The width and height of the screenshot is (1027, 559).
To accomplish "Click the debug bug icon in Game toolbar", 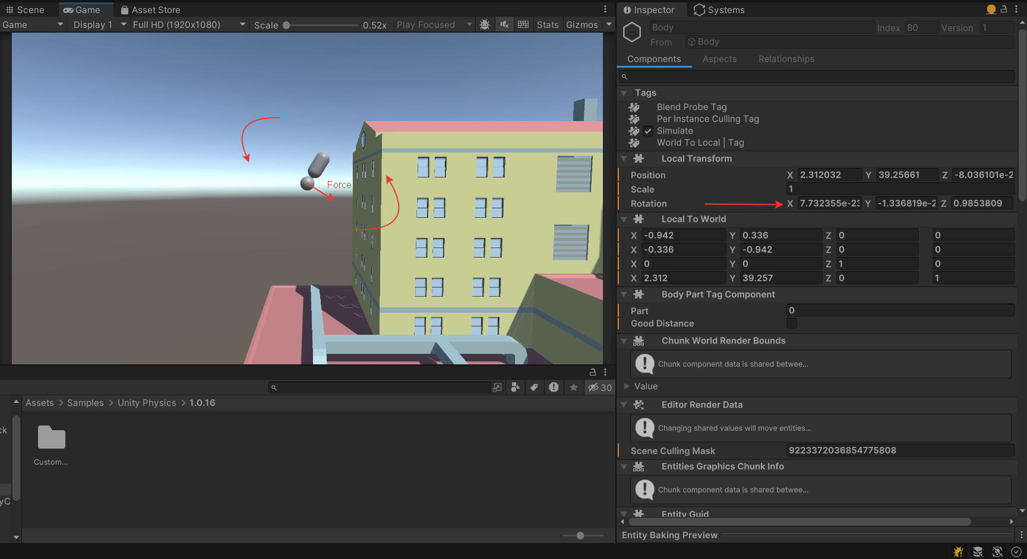I will point(485,24).
